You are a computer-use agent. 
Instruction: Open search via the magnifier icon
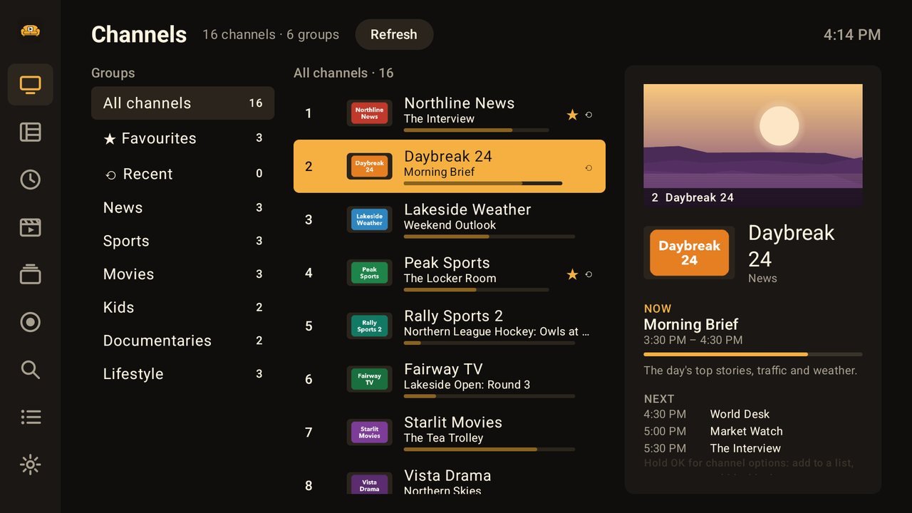[30, 369]
